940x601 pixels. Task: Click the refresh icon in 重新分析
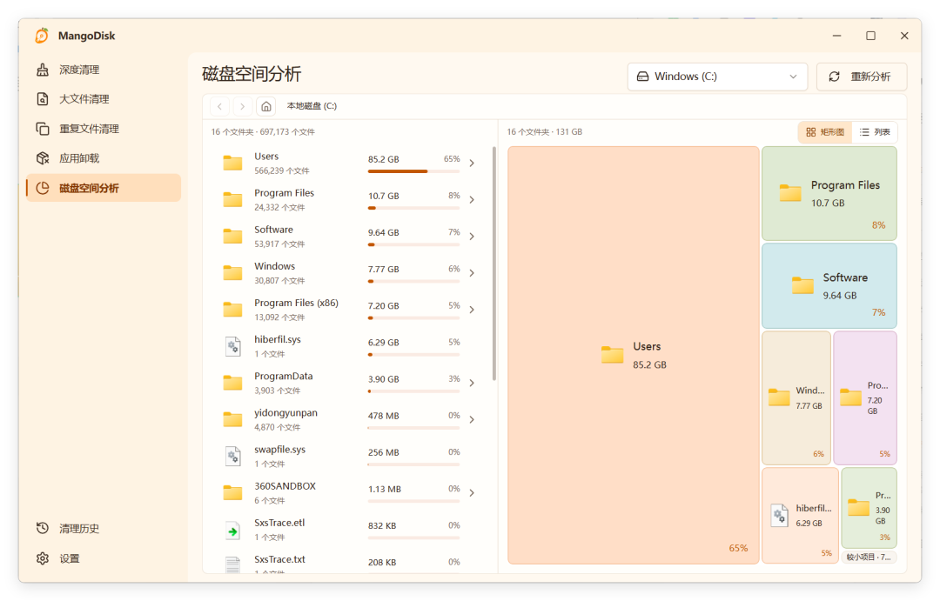coord(835,77)
